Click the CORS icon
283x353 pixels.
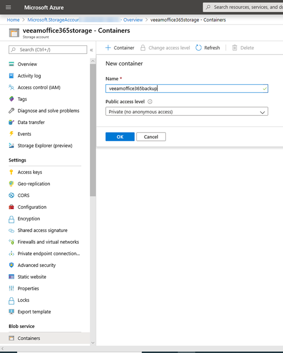click(x=11, y=195)
